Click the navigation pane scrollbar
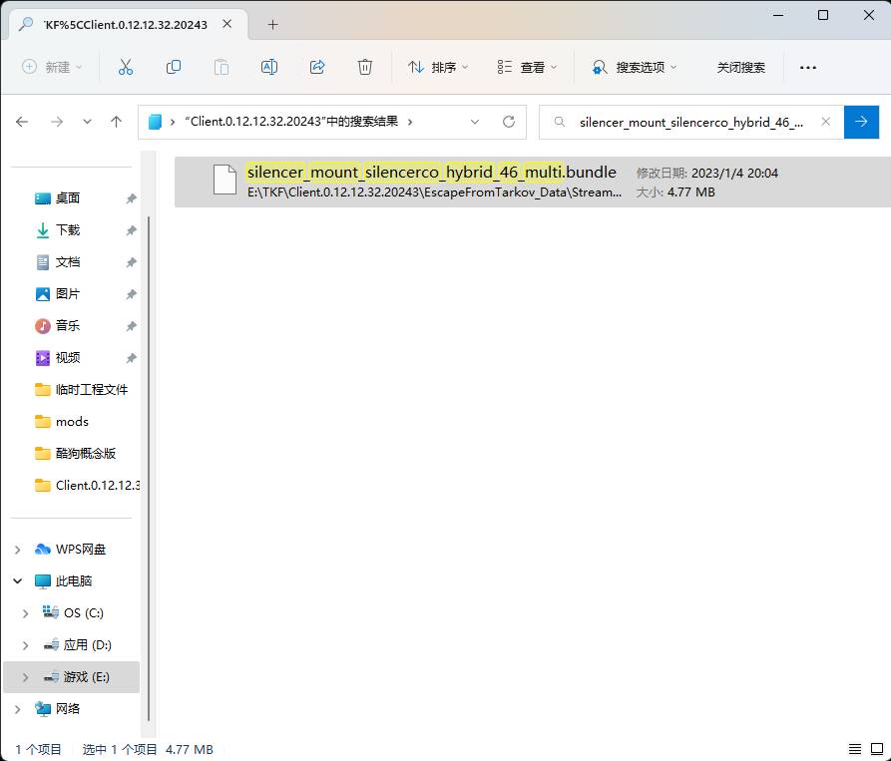Screen dimensions: 891x761 [x=149, y=469]
